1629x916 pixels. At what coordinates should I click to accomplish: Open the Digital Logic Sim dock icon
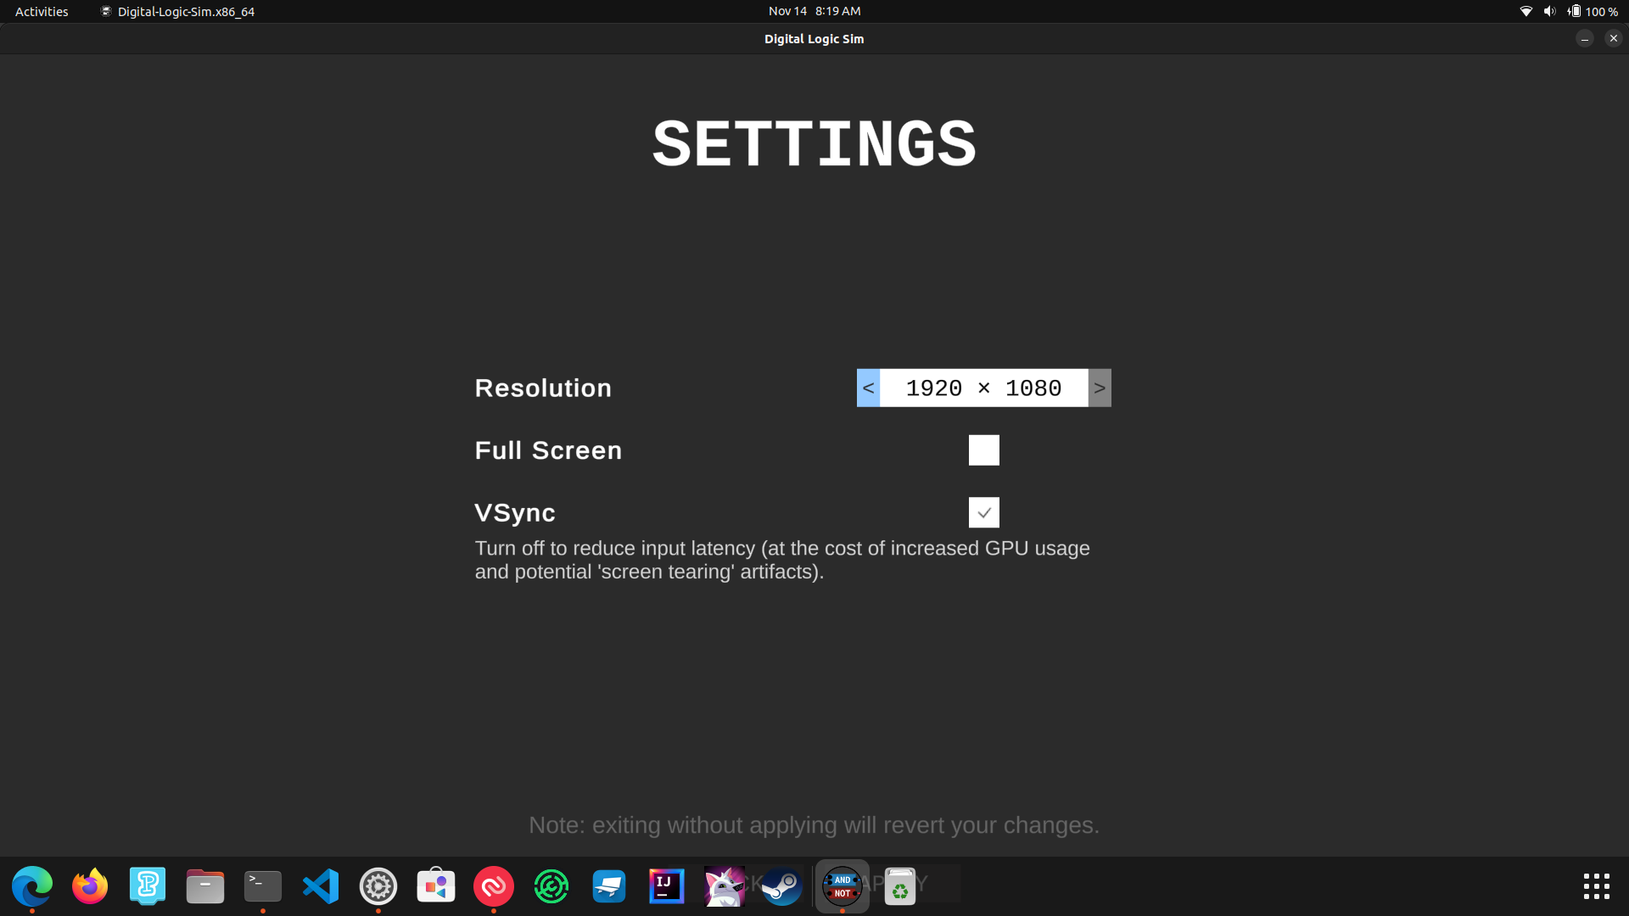point(842,885)
